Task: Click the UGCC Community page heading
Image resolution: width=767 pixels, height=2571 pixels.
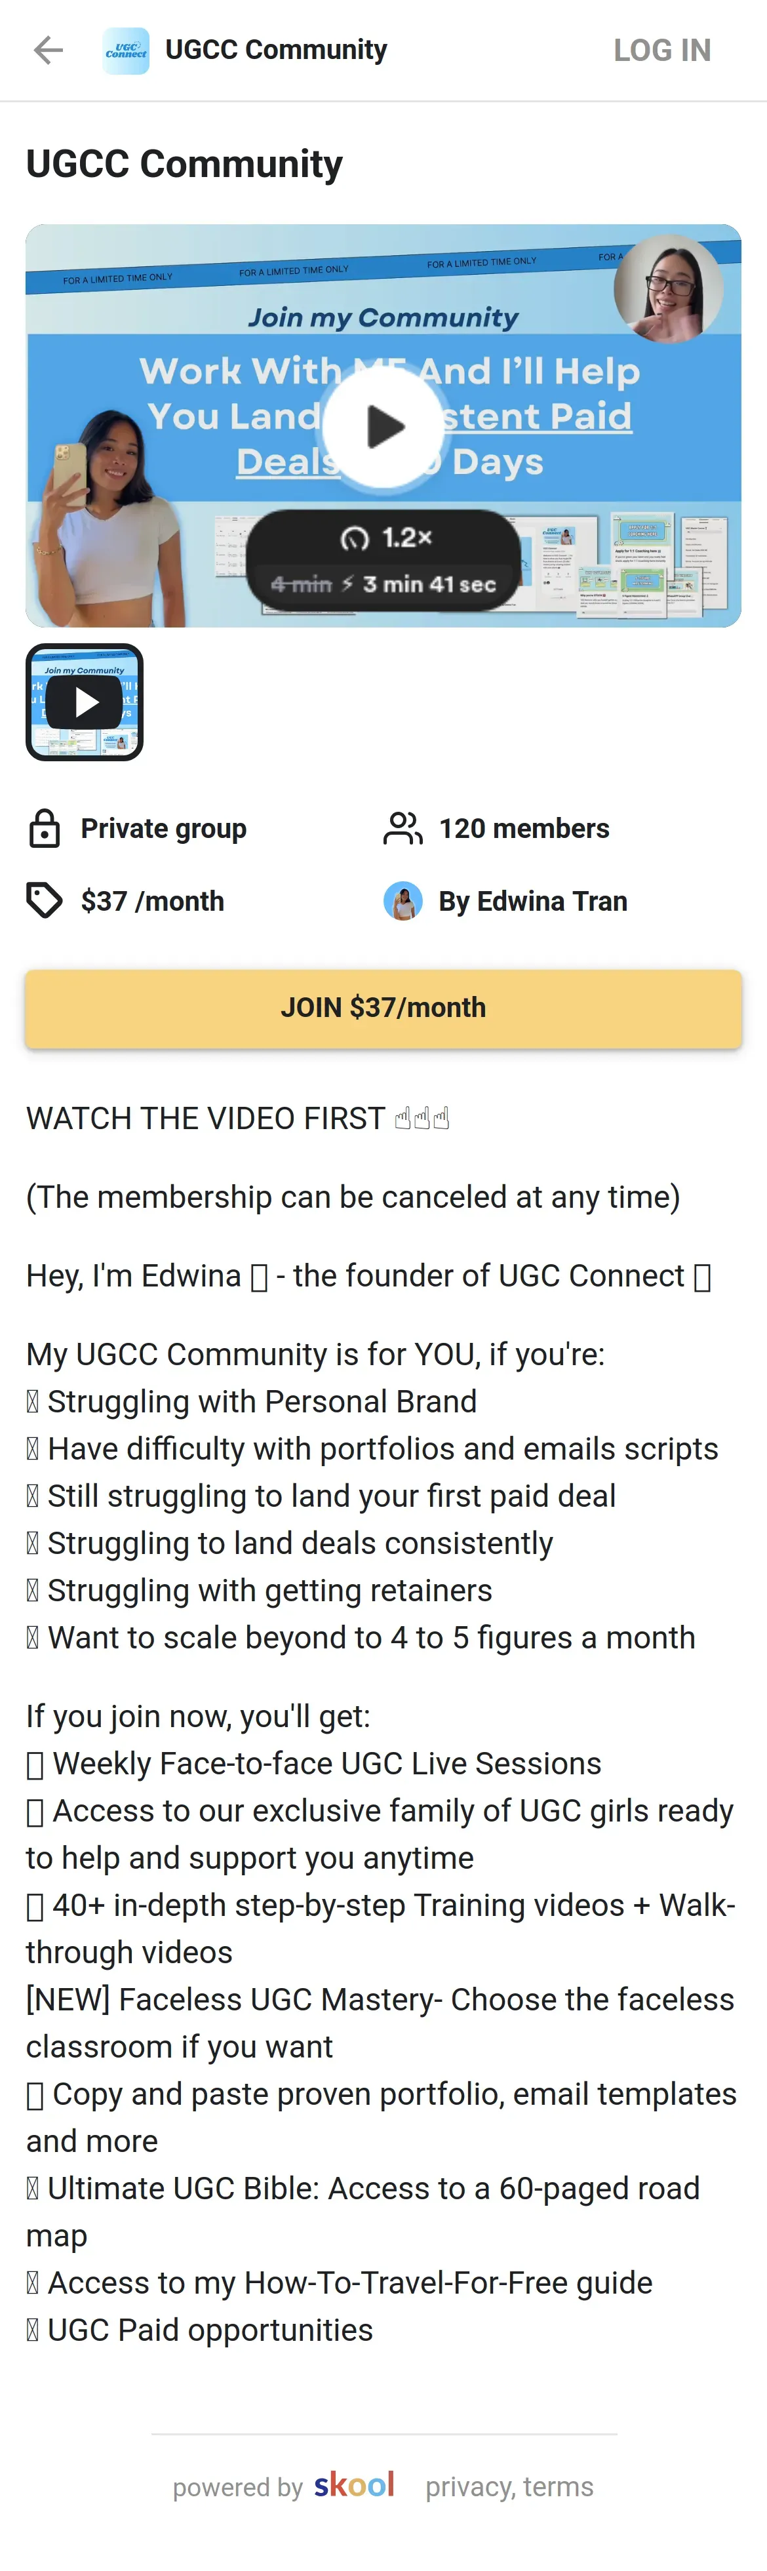Action: click(x=184, y=164)
